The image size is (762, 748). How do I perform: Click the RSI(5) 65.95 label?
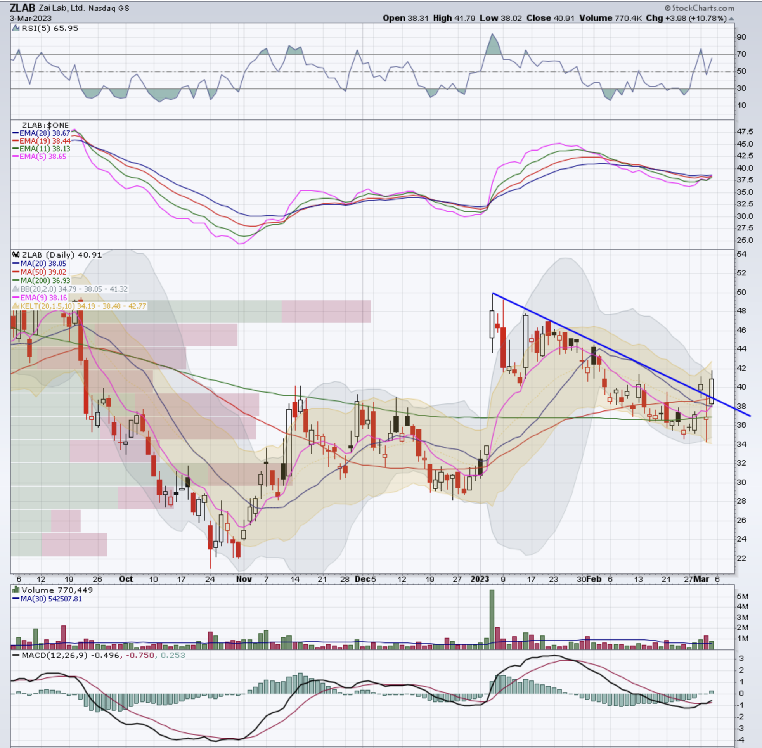click(50, 28)
